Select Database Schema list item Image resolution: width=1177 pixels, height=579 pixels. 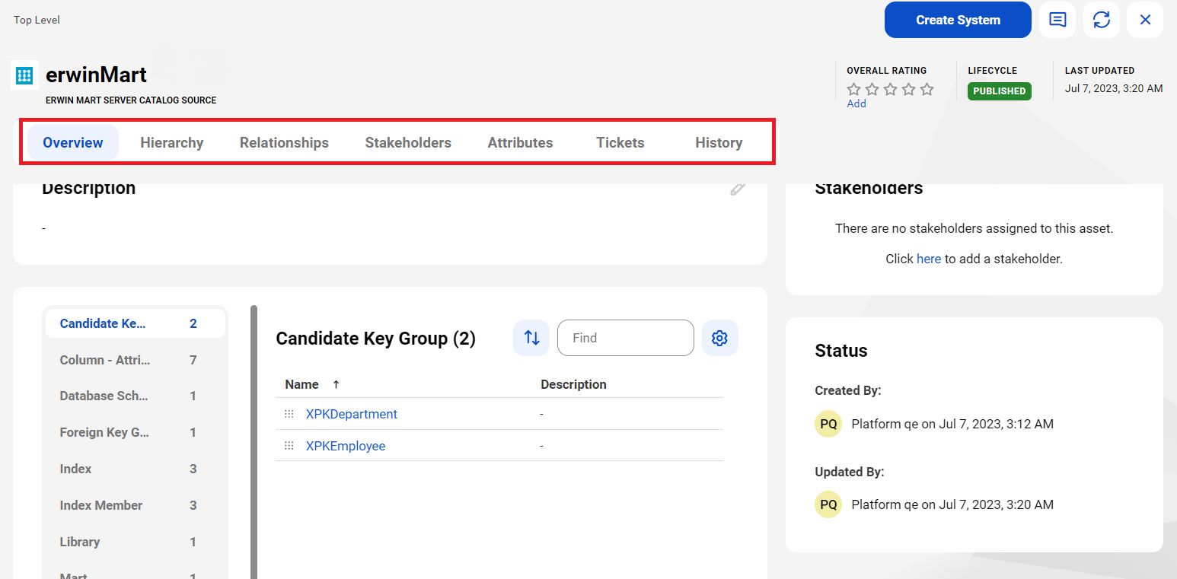point(135,396)
